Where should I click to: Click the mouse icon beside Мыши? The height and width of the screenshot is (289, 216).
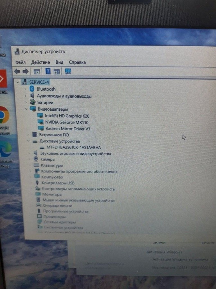pos(38,200)
